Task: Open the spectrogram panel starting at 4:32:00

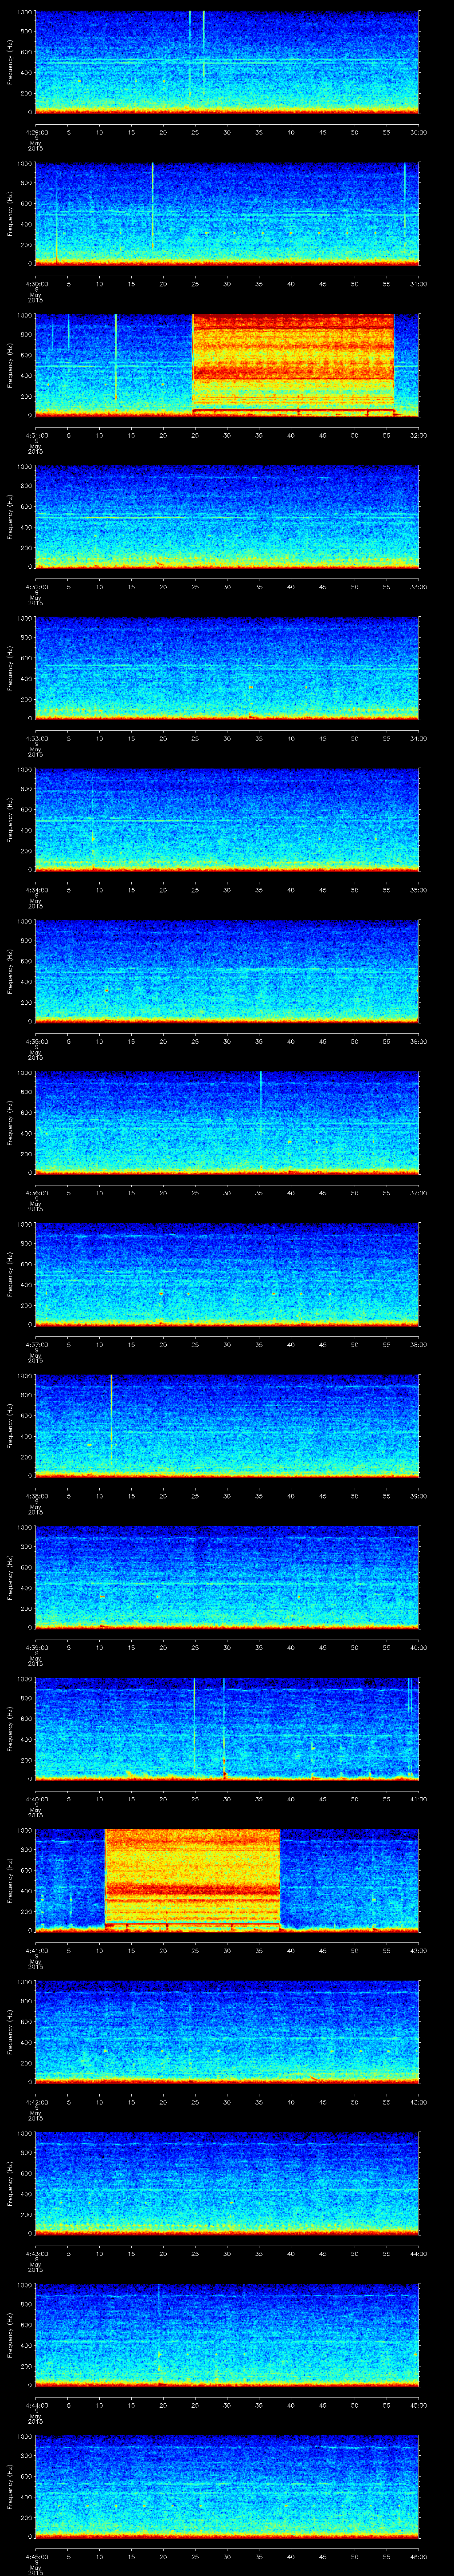Action: click(227, 516)
